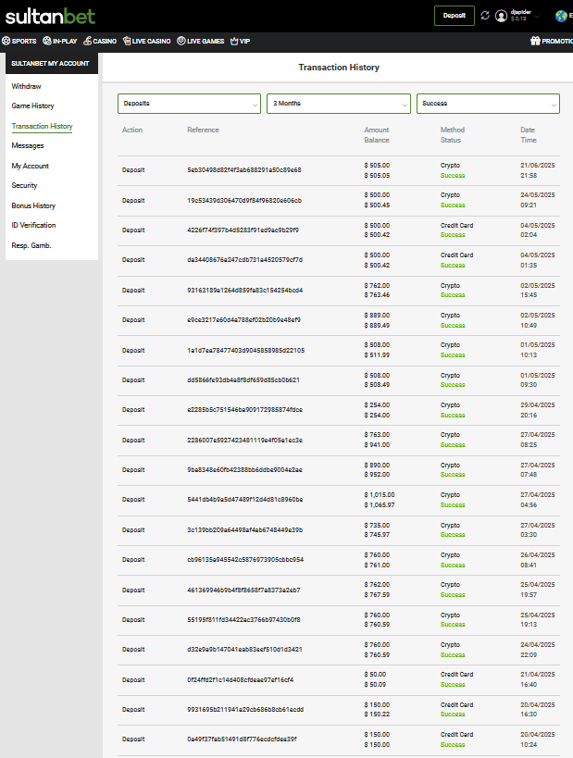Open the Casino menu
This screenshot has width=573, height=758.
point(105,41)
